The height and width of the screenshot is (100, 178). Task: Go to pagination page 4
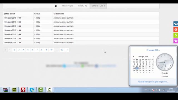[x=23, y=50]
